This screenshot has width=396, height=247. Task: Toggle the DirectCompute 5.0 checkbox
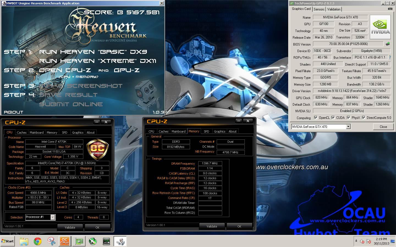tap(364, 118)
